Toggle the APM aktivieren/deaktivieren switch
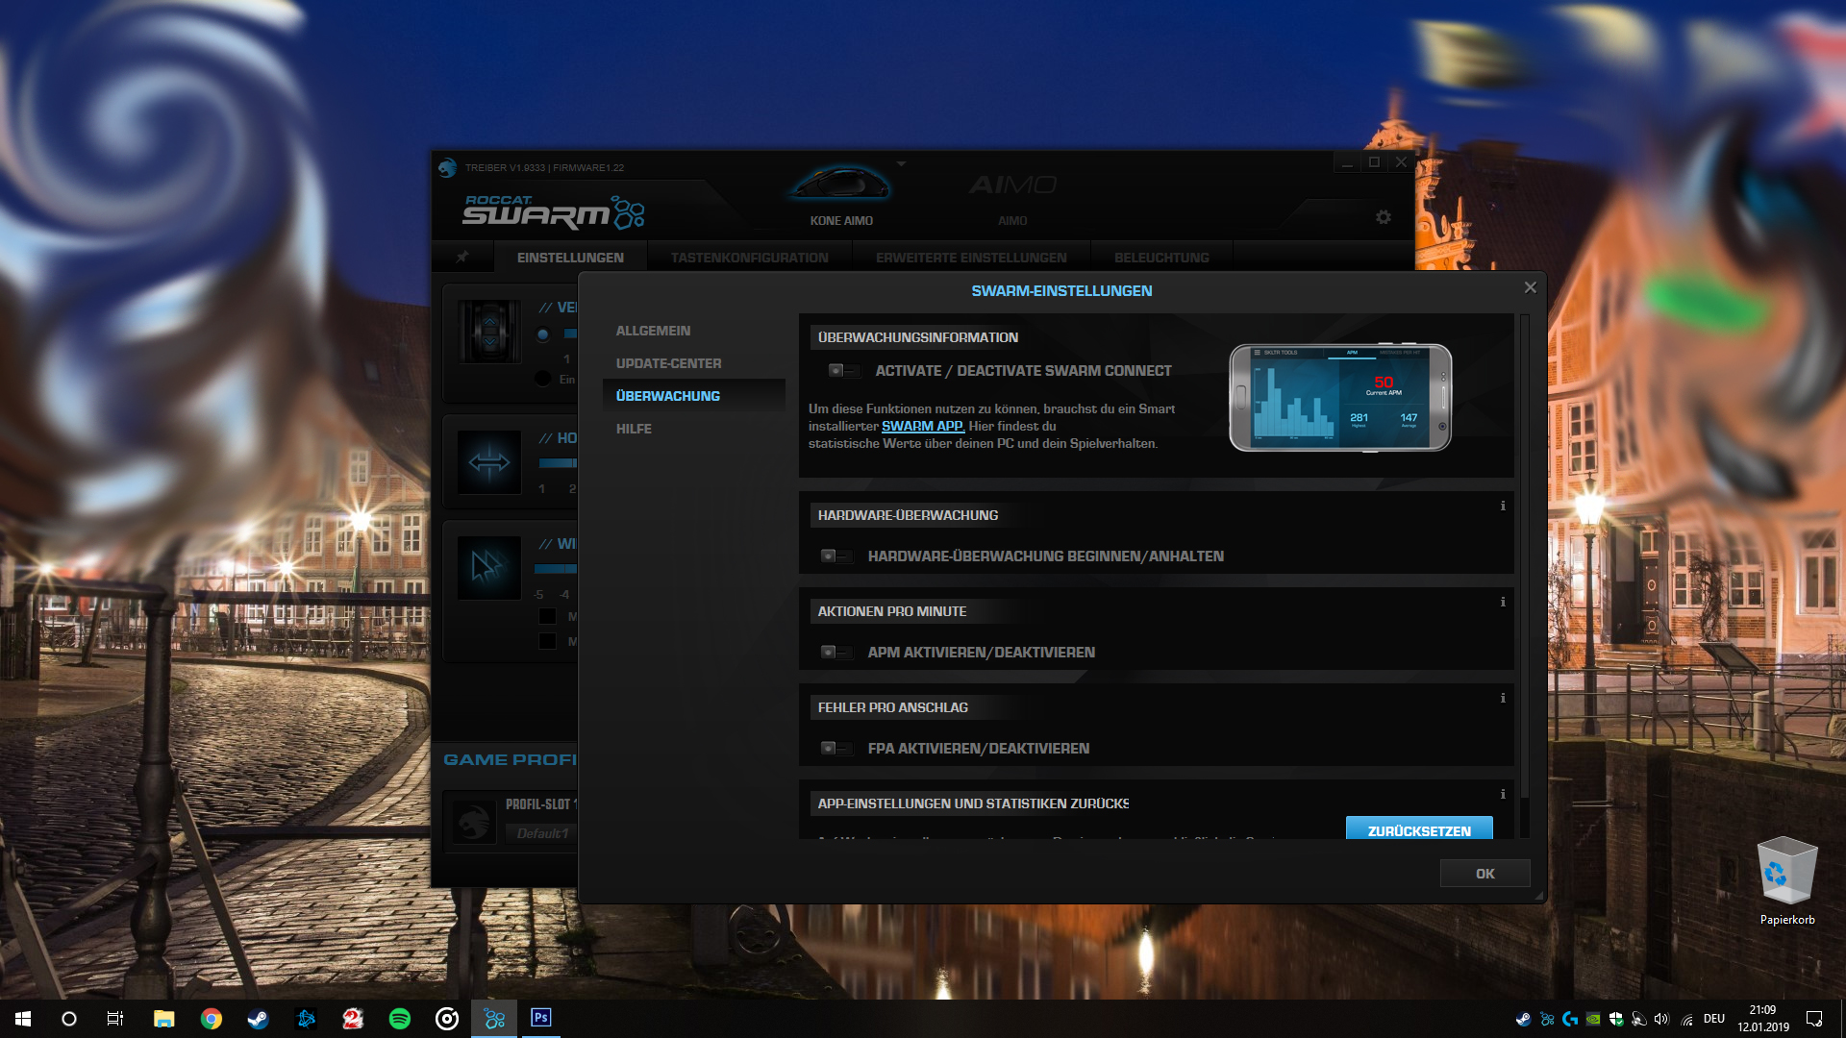This screenshot has width=1846, height=1038. (x=836, y=653)
